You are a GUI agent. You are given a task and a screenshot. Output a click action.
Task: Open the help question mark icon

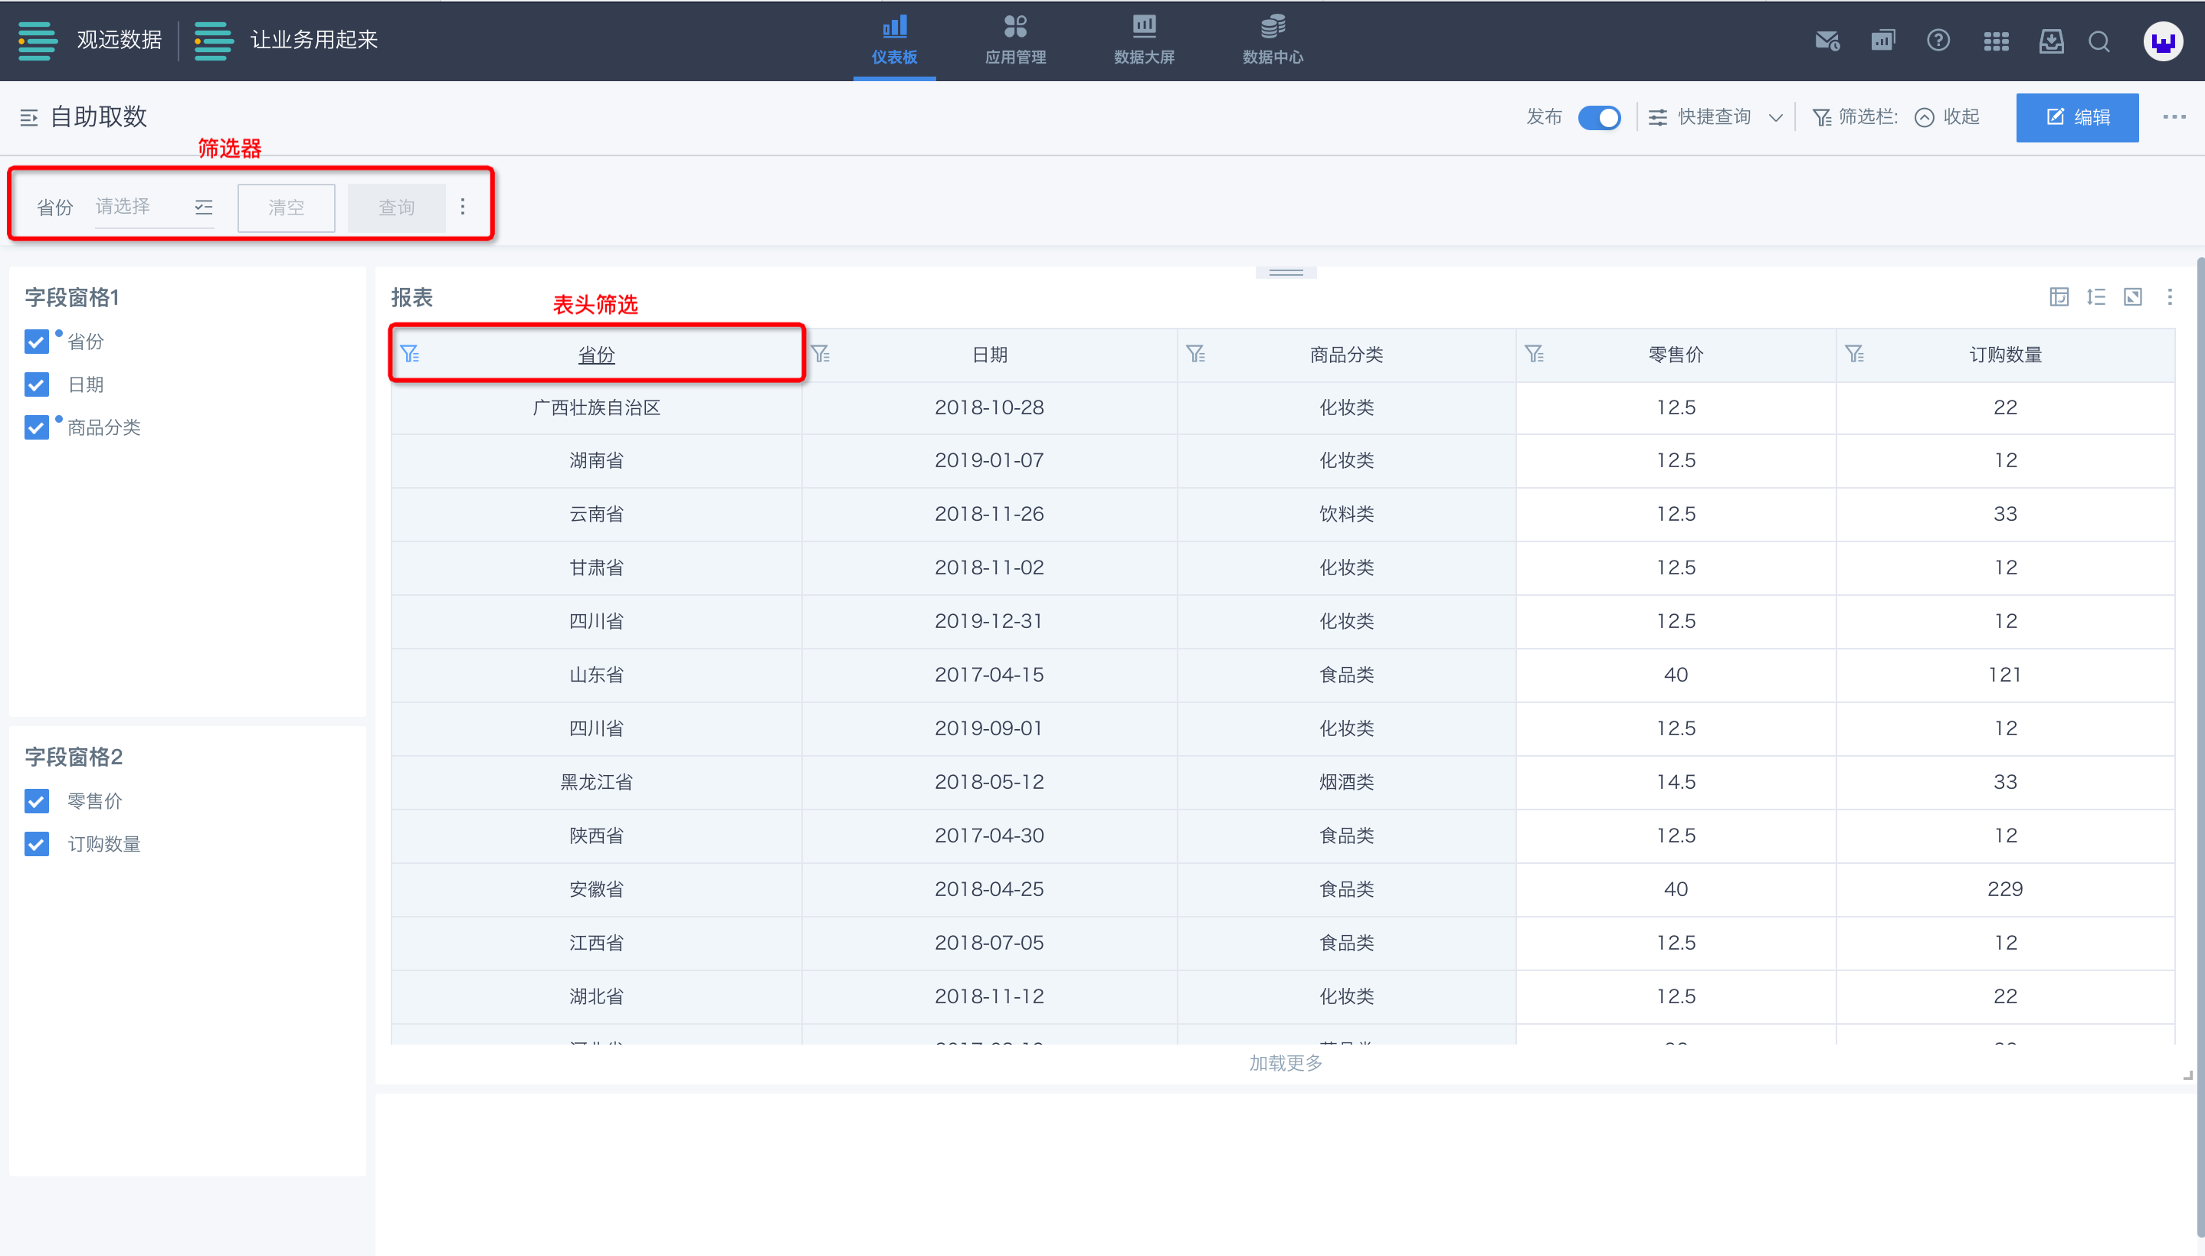1938,41
